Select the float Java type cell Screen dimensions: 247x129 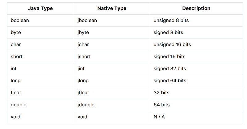[x=16, y=92]
